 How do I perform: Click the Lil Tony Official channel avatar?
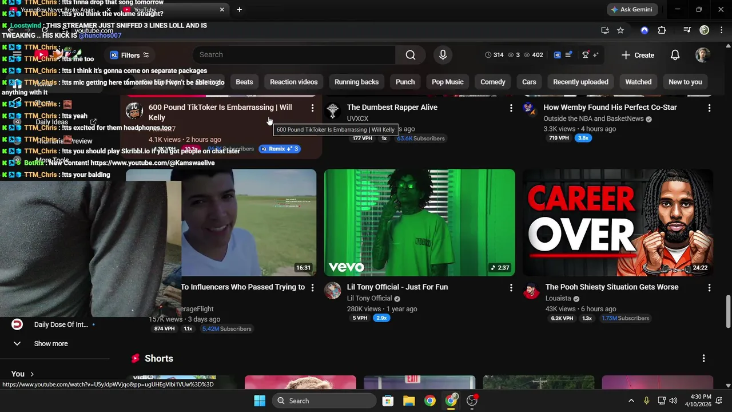click(x=332, y=290)
